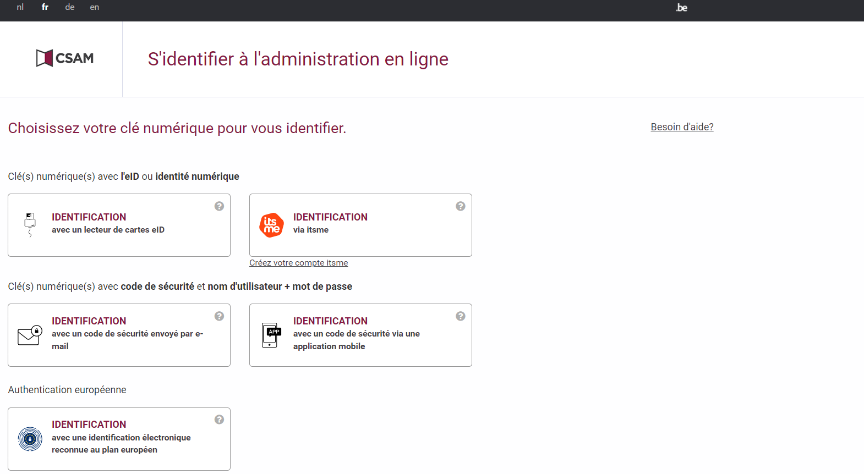Open help for eID card reader option
864x474 pixels.
(x=219, y=206)
